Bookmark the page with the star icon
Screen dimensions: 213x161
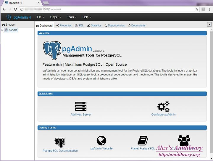(196, 9)
